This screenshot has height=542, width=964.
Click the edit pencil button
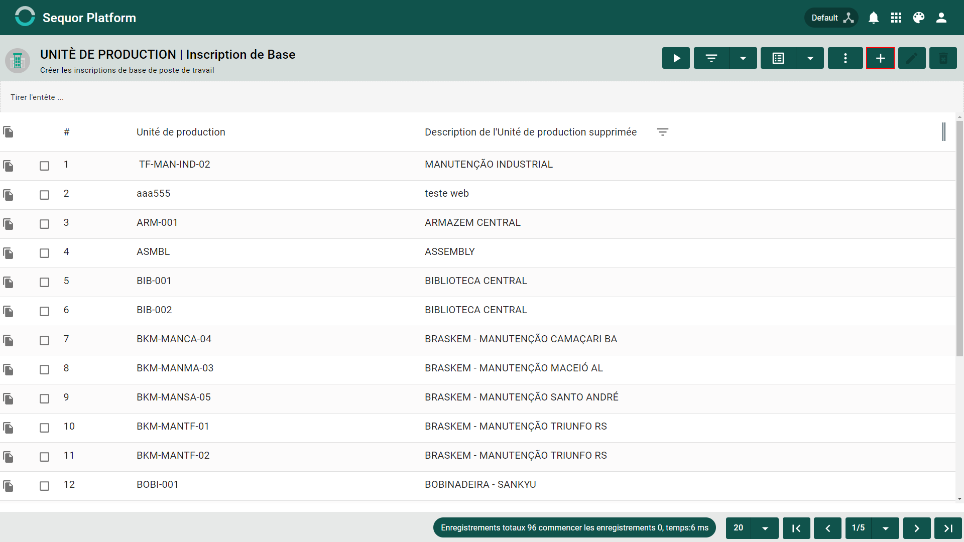[912, 58]
